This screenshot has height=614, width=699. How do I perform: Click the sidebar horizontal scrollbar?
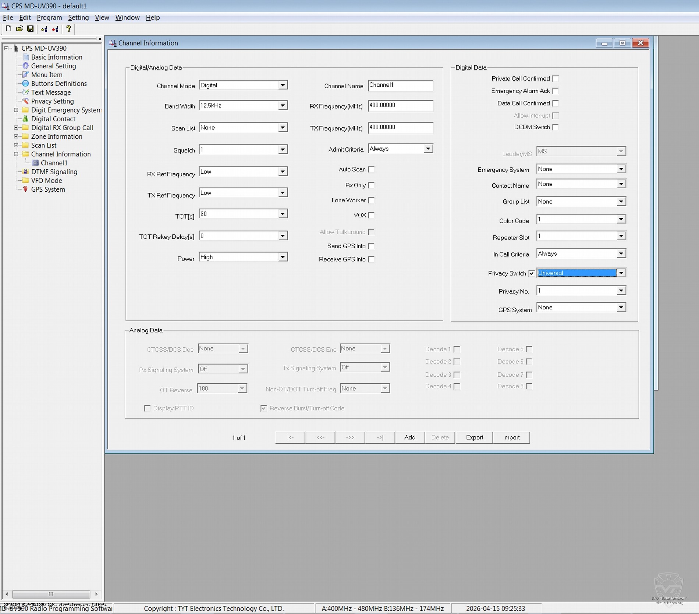(x=51, y=594)
